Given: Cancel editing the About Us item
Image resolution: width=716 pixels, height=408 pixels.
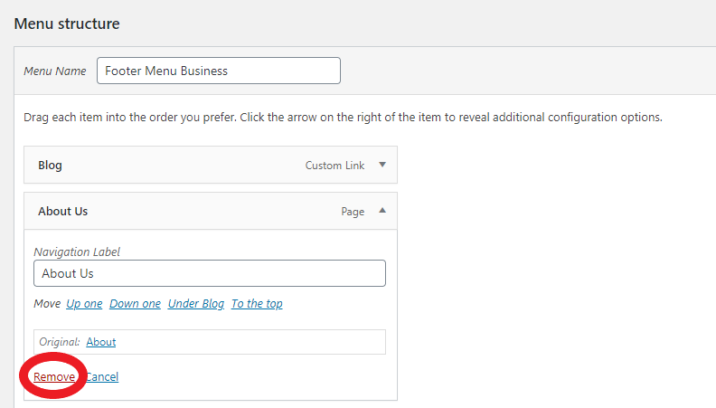Looking at the screenshot, I should pos(102,376).
